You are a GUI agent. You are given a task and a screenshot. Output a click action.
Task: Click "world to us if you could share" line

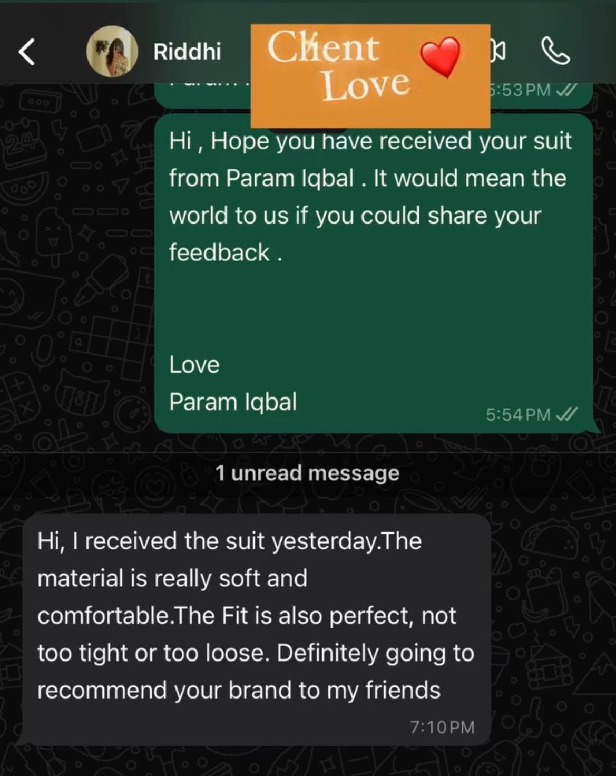pyautogui.click(x=355, y=216)
